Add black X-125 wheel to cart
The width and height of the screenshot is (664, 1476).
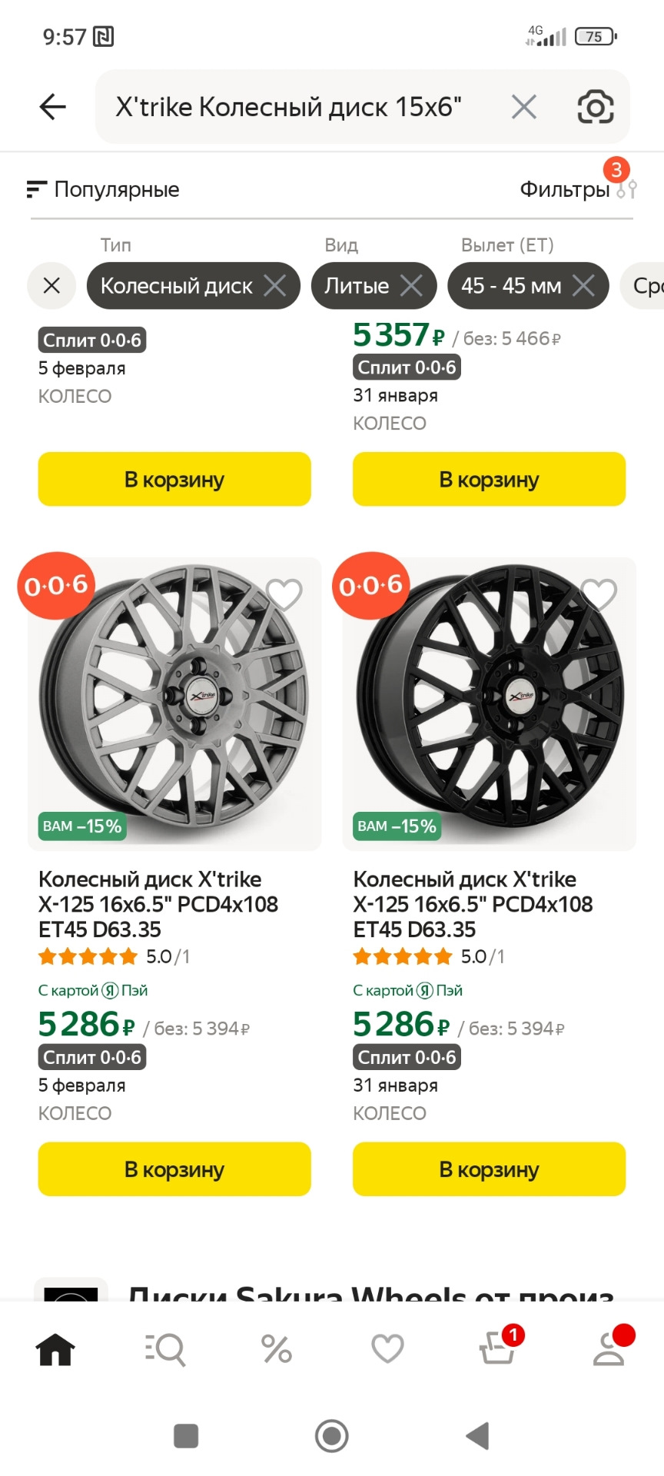pos(489,1169)
